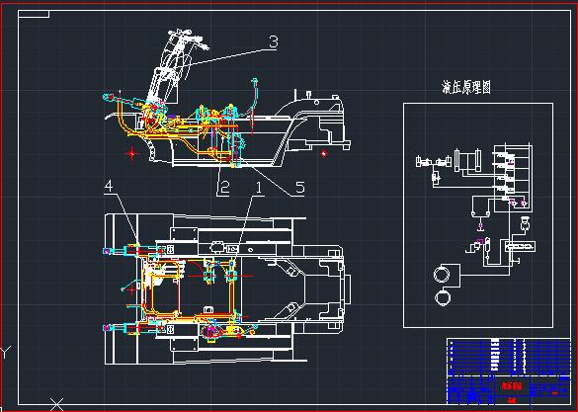Click callout number 3 near the steering column
The image size is (578, 412).
coord(274,41)
